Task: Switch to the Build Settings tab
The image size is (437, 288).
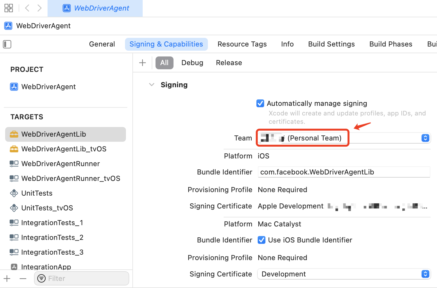Action: 331,44
